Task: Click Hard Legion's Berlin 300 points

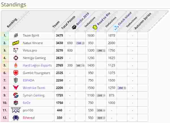Action: 70,65
